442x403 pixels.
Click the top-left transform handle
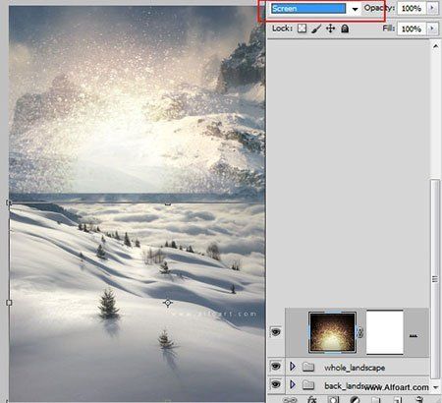[x=9, y=202]
